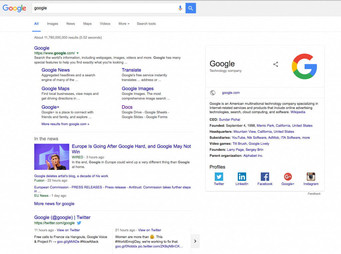Image resolution: width=341 pixels, height=254 pixels.
Task: Show next tweets with carousel arrow
Action: click(x=195, y=241)
